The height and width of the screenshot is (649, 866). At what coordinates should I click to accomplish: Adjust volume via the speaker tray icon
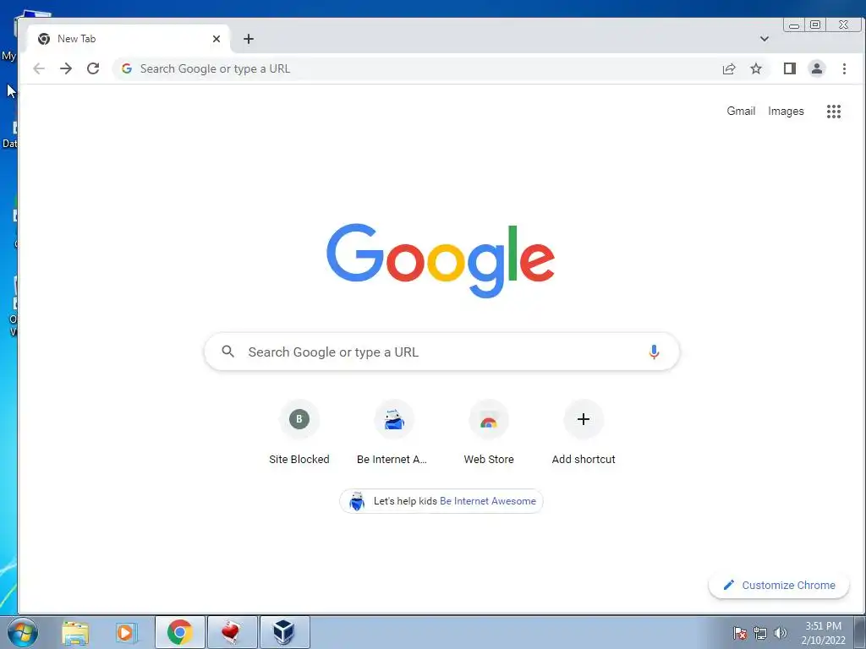click(x=780, y=633)
